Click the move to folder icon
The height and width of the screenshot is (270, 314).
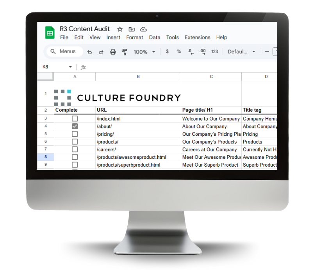[x=132, y=29]
